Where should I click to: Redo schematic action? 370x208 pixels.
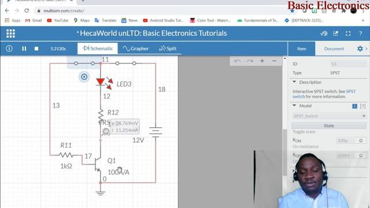250,61
